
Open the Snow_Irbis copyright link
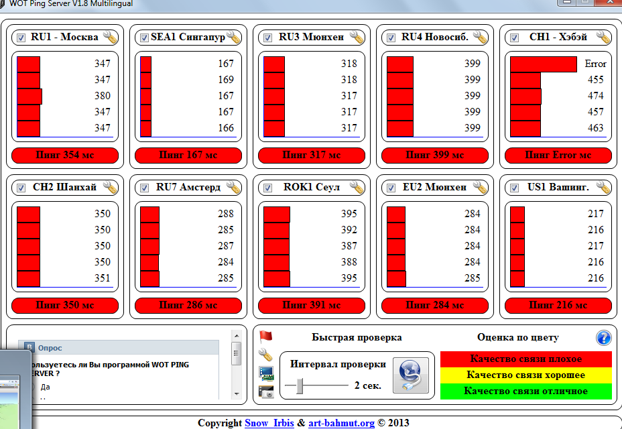coord(269,423)
